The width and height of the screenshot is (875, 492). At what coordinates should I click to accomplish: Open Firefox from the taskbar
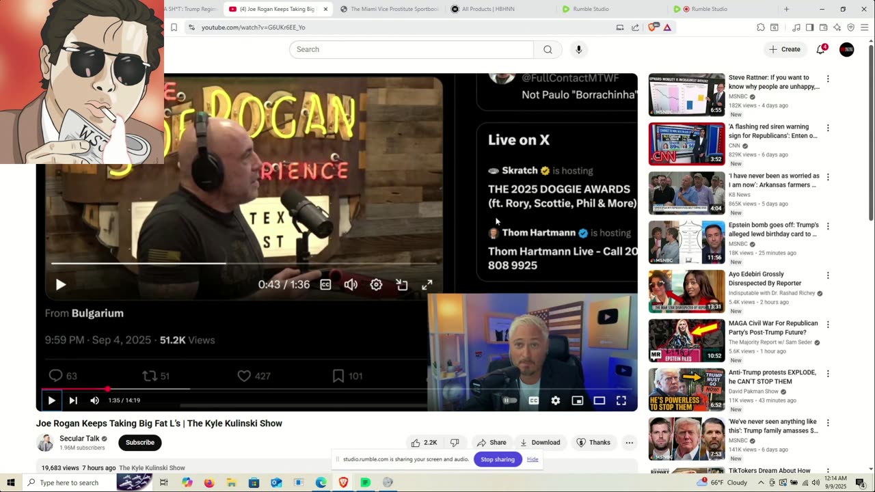pyautogui.click(x=209, y=482)
